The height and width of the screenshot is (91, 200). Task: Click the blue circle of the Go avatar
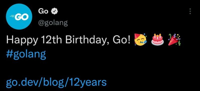pos(19,17)
